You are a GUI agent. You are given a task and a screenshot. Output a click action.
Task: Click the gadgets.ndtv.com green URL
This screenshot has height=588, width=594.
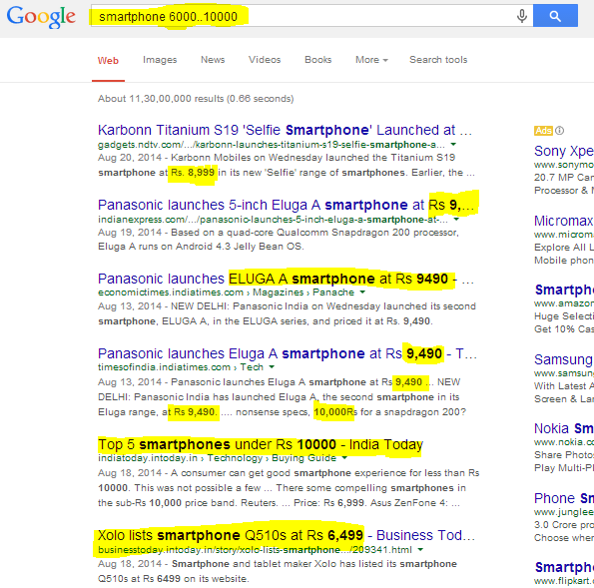point(272,145)
